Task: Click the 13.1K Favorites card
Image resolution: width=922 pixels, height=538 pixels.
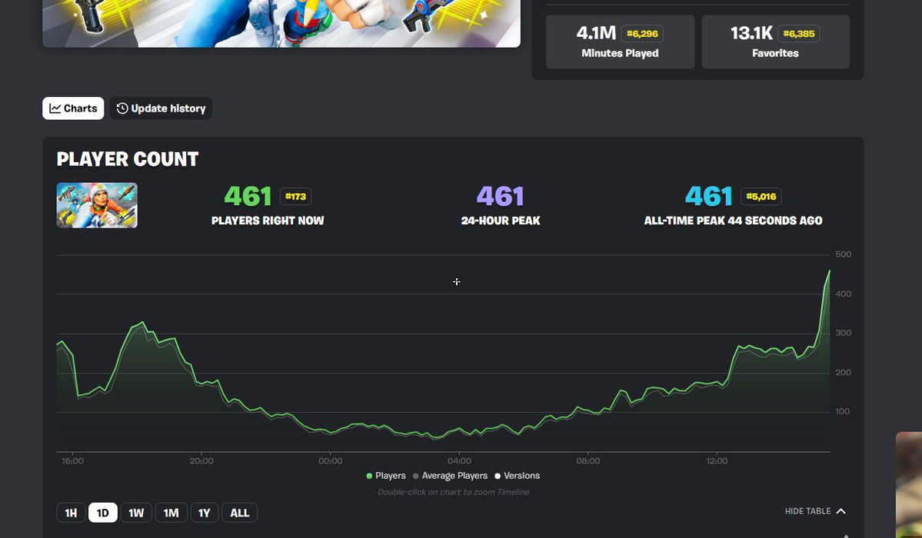Action: [x=775, y=42]
